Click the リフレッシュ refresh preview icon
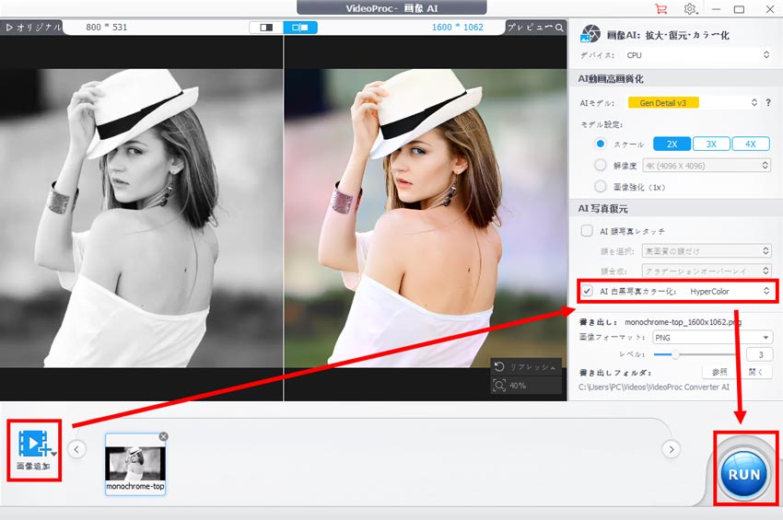Screen dimensions: 783x520 pos(499,366)
